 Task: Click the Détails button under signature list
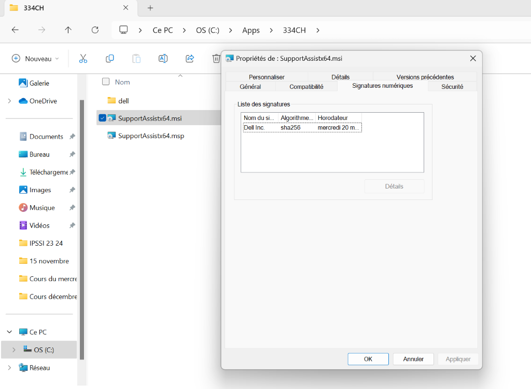point(394,186)
